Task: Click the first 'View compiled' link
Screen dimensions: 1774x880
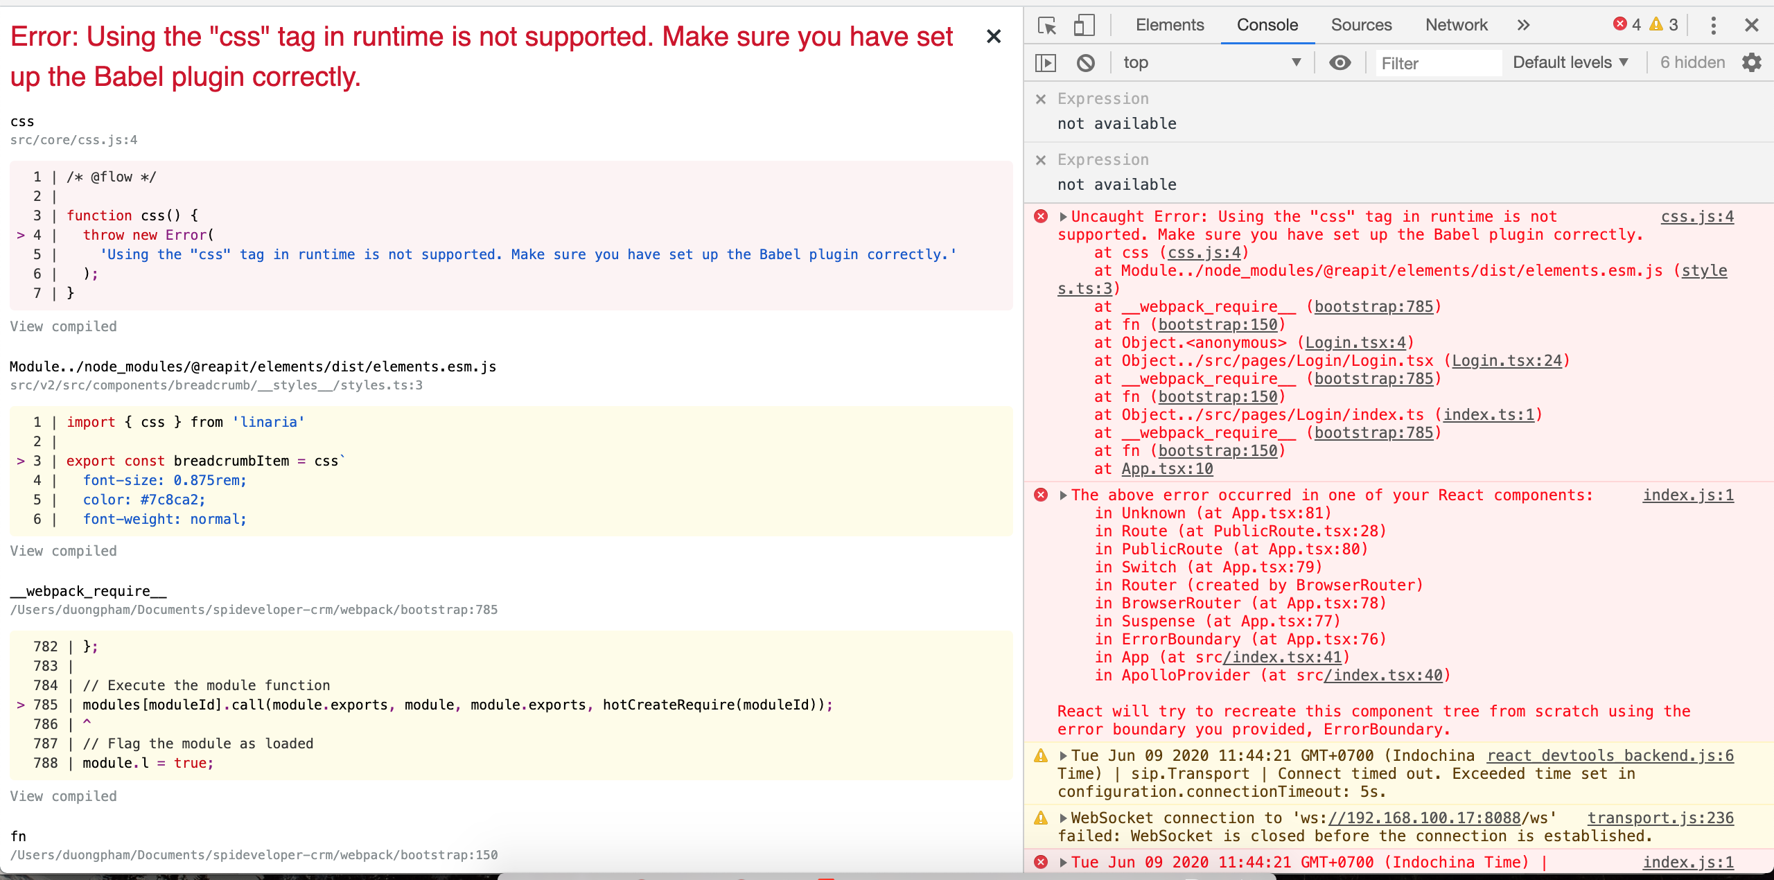Action: tap(63, 326)
